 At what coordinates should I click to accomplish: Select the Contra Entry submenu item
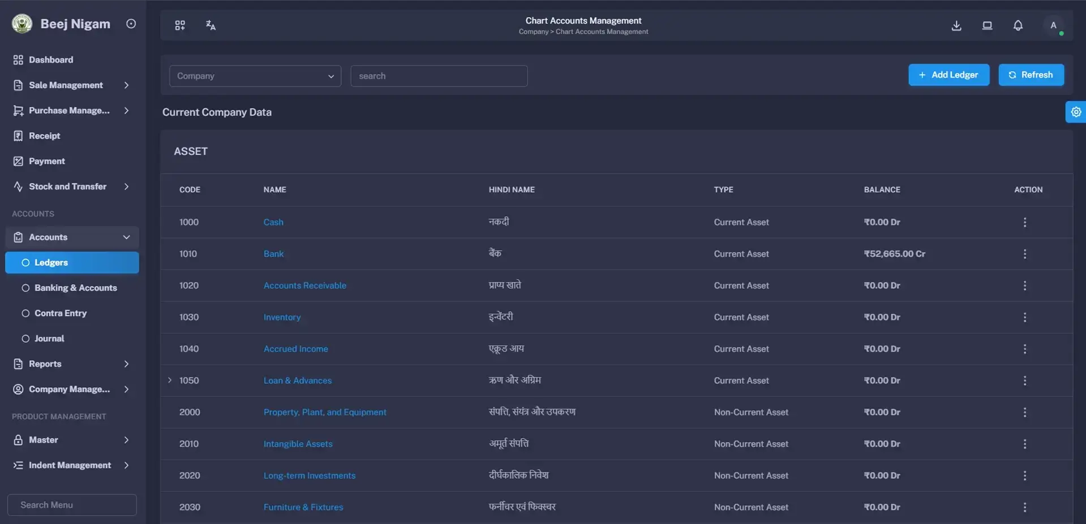[60, 313]
